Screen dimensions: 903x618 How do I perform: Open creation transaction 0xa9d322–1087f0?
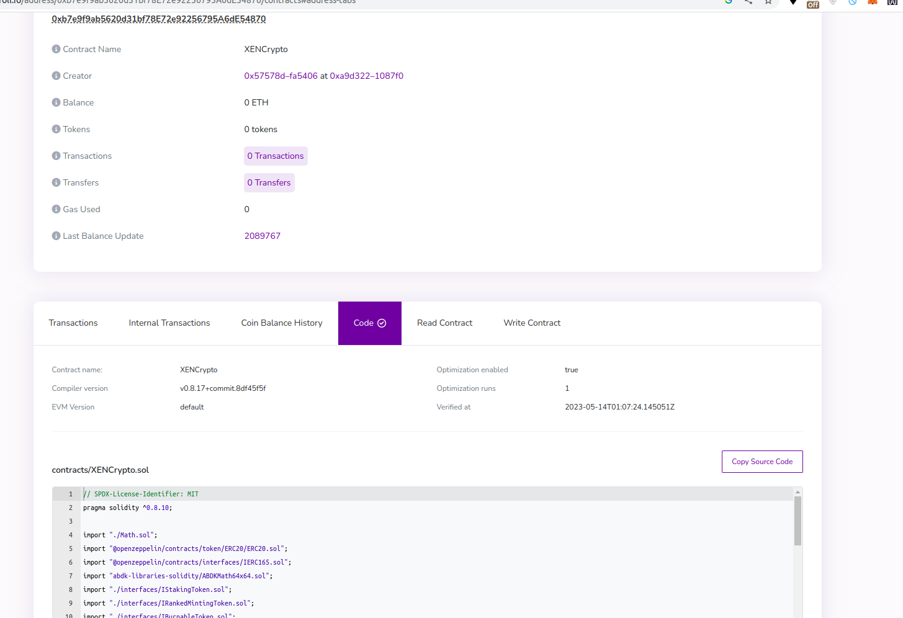(367, 76)
